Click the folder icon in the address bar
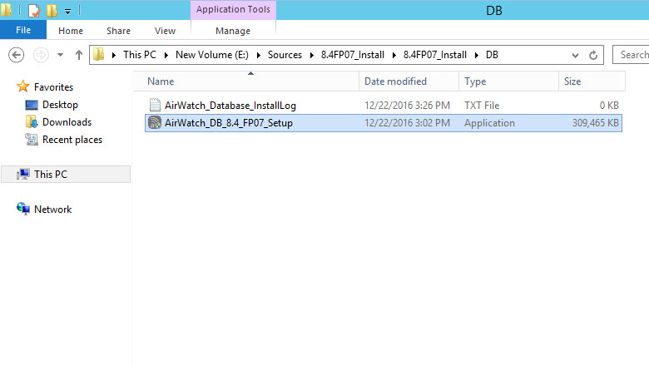Viewport: 649px width, 365px height. point(98,55)
